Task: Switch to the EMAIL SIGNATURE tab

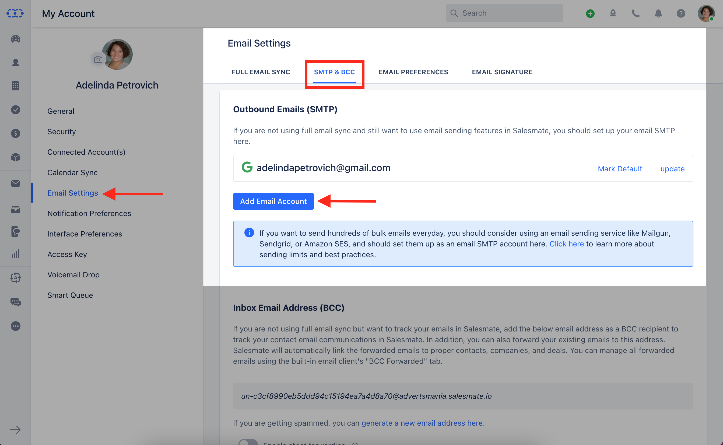Action: (502, 72)
